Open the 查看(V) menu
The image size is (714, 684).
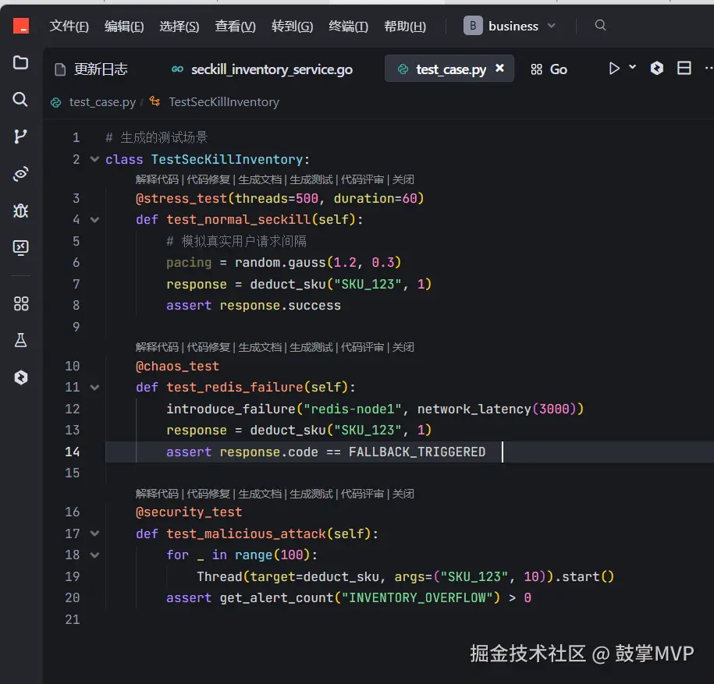tap(236, 26)
